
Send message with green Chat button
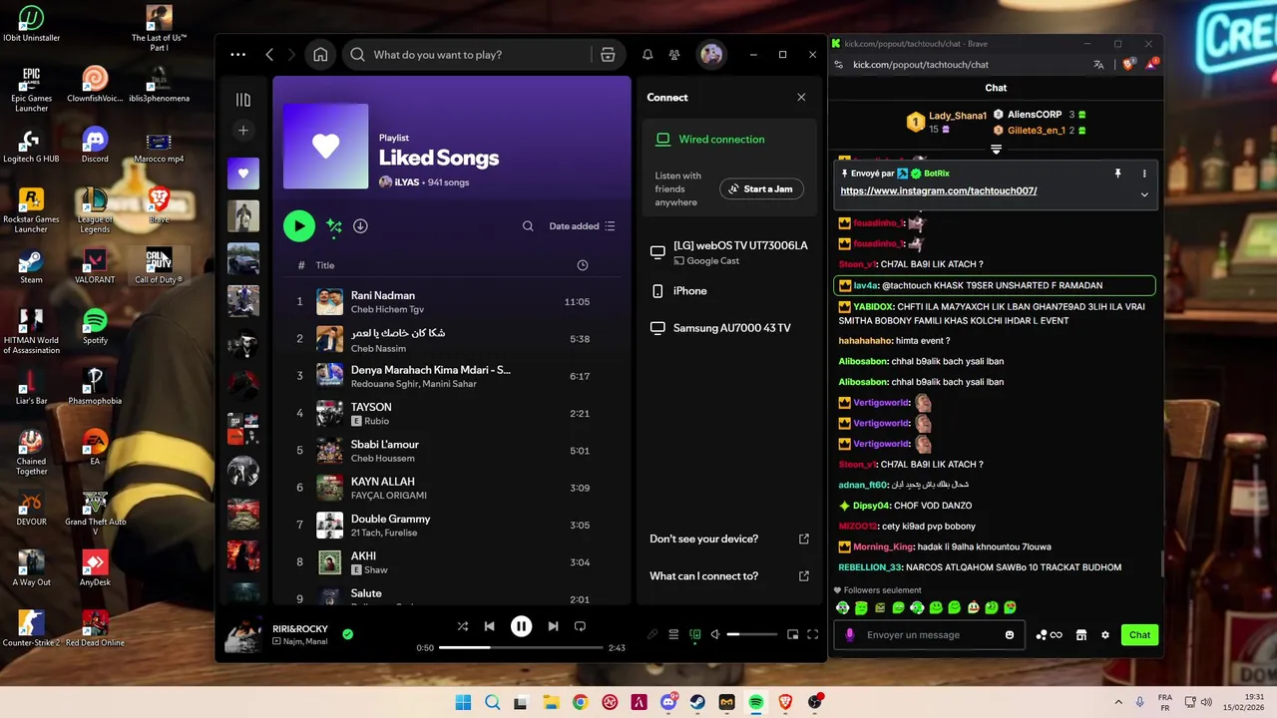tap(1140, 635)
